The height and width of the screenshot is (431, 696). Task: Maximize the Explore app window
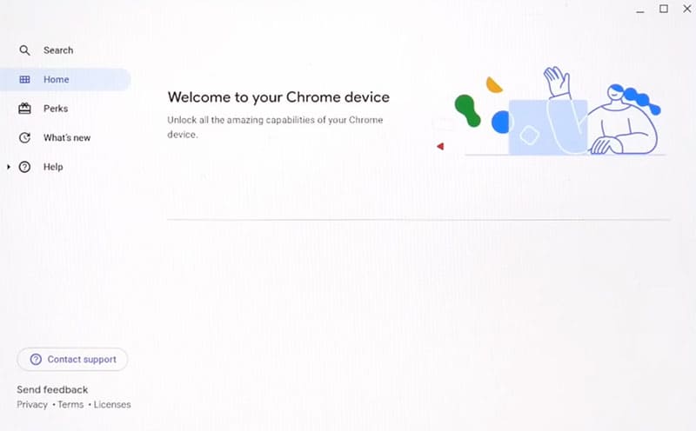tap(664, 9)
